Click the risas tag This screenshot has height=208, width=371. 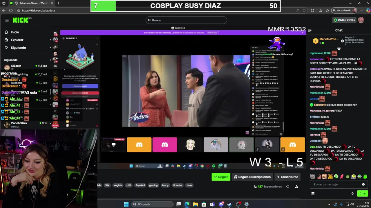[x=189, y=185]
